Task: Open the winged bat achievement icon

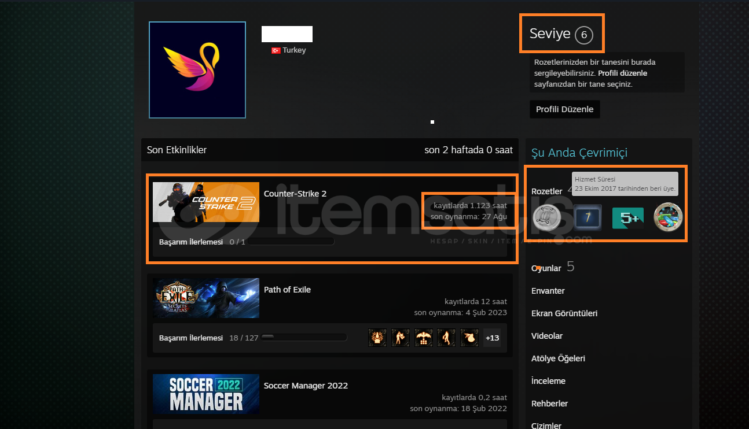Action: [x=424, y=338]
